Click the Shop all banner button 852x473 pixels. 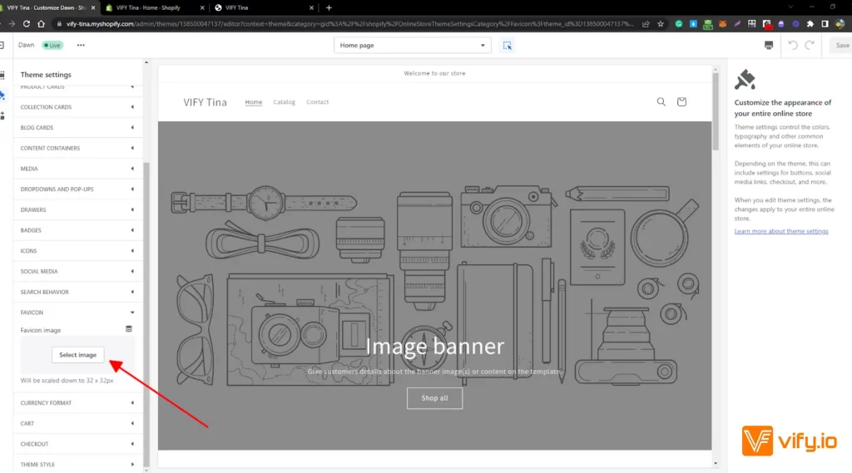click(x=434, y=398)
